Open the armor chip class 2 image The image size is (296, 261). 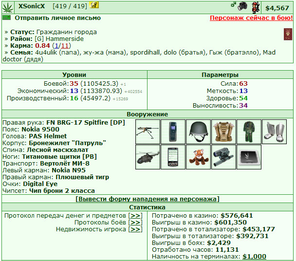(x=249, y=157)
